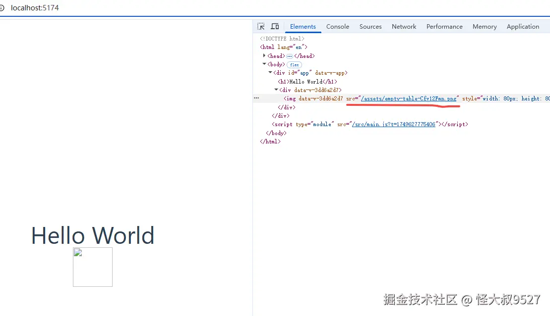The height and width of the screenshot is (316, 550).
Task: Click the Hello World heading on page
Action: (x=93, y=235)
